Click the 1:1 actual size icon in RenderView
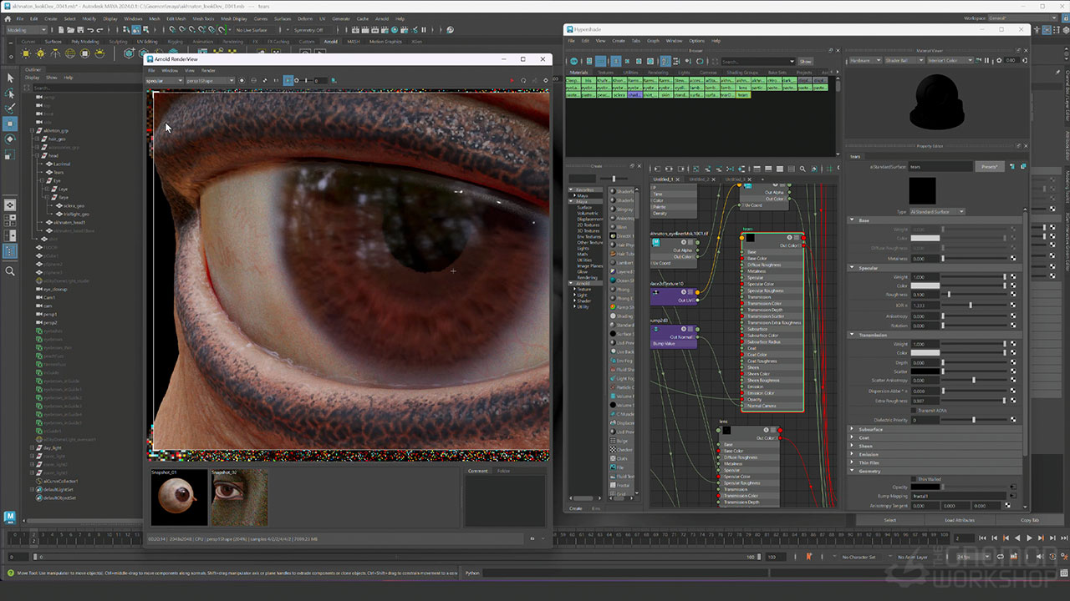Viewport: 1070px width, 601px height. tap(276, 80)
